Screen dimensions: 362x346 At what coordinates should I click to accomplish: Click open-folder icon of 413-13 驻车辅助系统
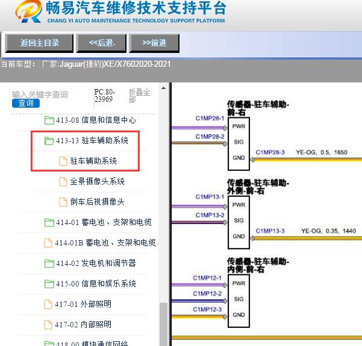point(49,140)
